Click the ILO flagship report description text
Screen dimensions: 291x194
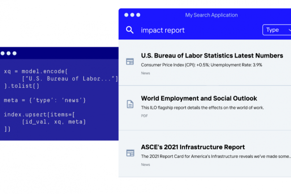point(202,108)
